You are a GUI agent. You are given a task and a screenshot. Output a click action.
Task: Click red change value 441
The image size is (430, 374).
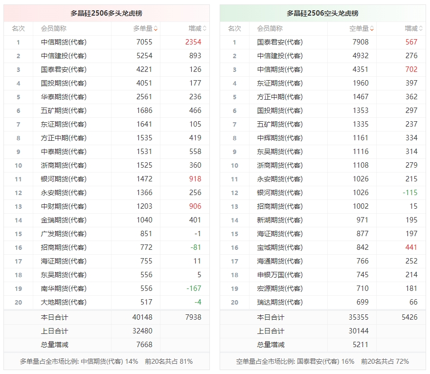click(411, 247)
